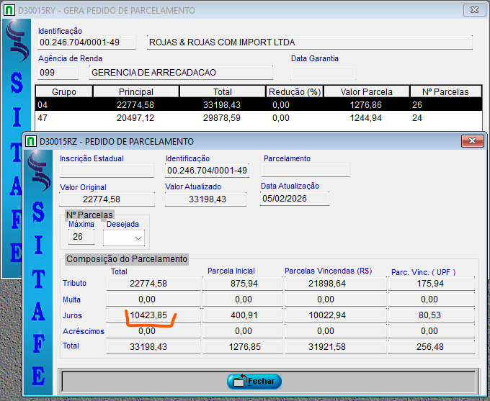This screenshot has width=490, height=401.
Task: Click the Nº Parcelas column header
Action: (445, 92)
